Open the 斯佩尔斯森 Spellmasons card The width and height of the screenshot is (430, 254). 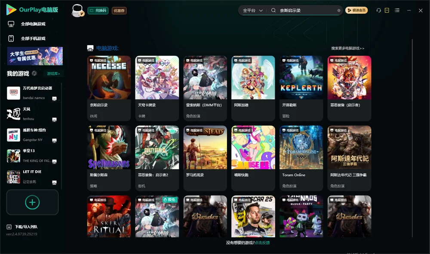click(x=109, y=158)
